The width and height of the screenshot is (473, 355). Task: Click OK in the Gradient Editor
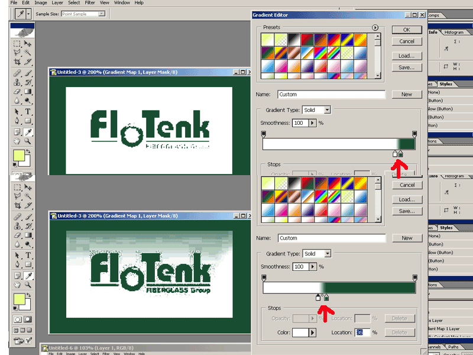[x=407, y=30]
